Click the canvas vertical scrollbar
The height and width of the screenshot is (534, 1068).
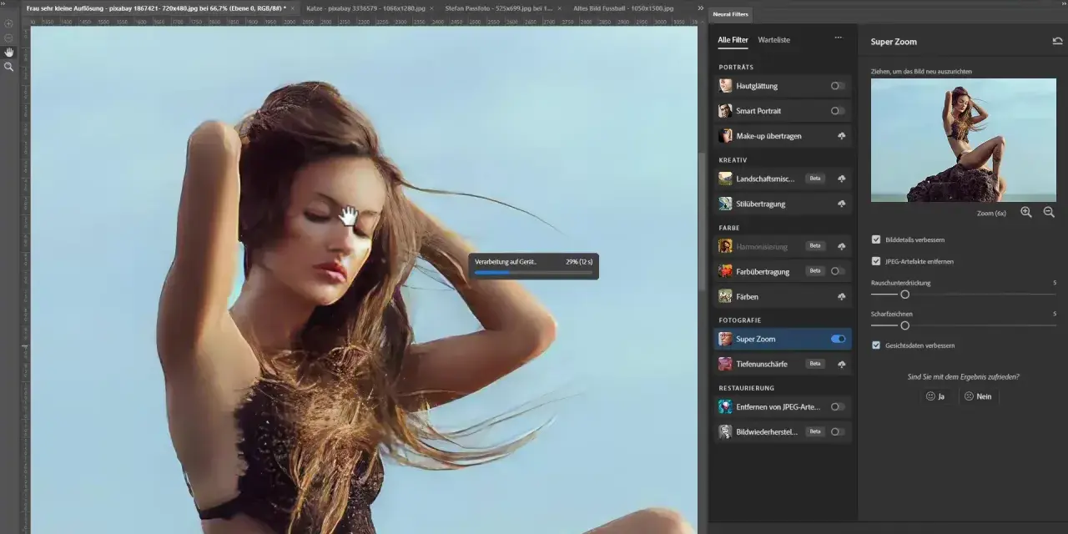point(702,220)
